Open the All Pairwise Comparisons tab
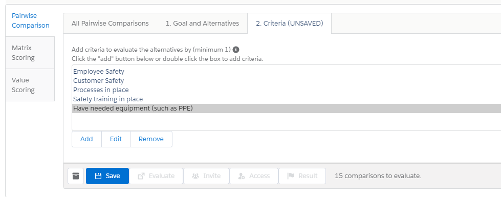Screen dimensions: 501x197 (110, 24)
